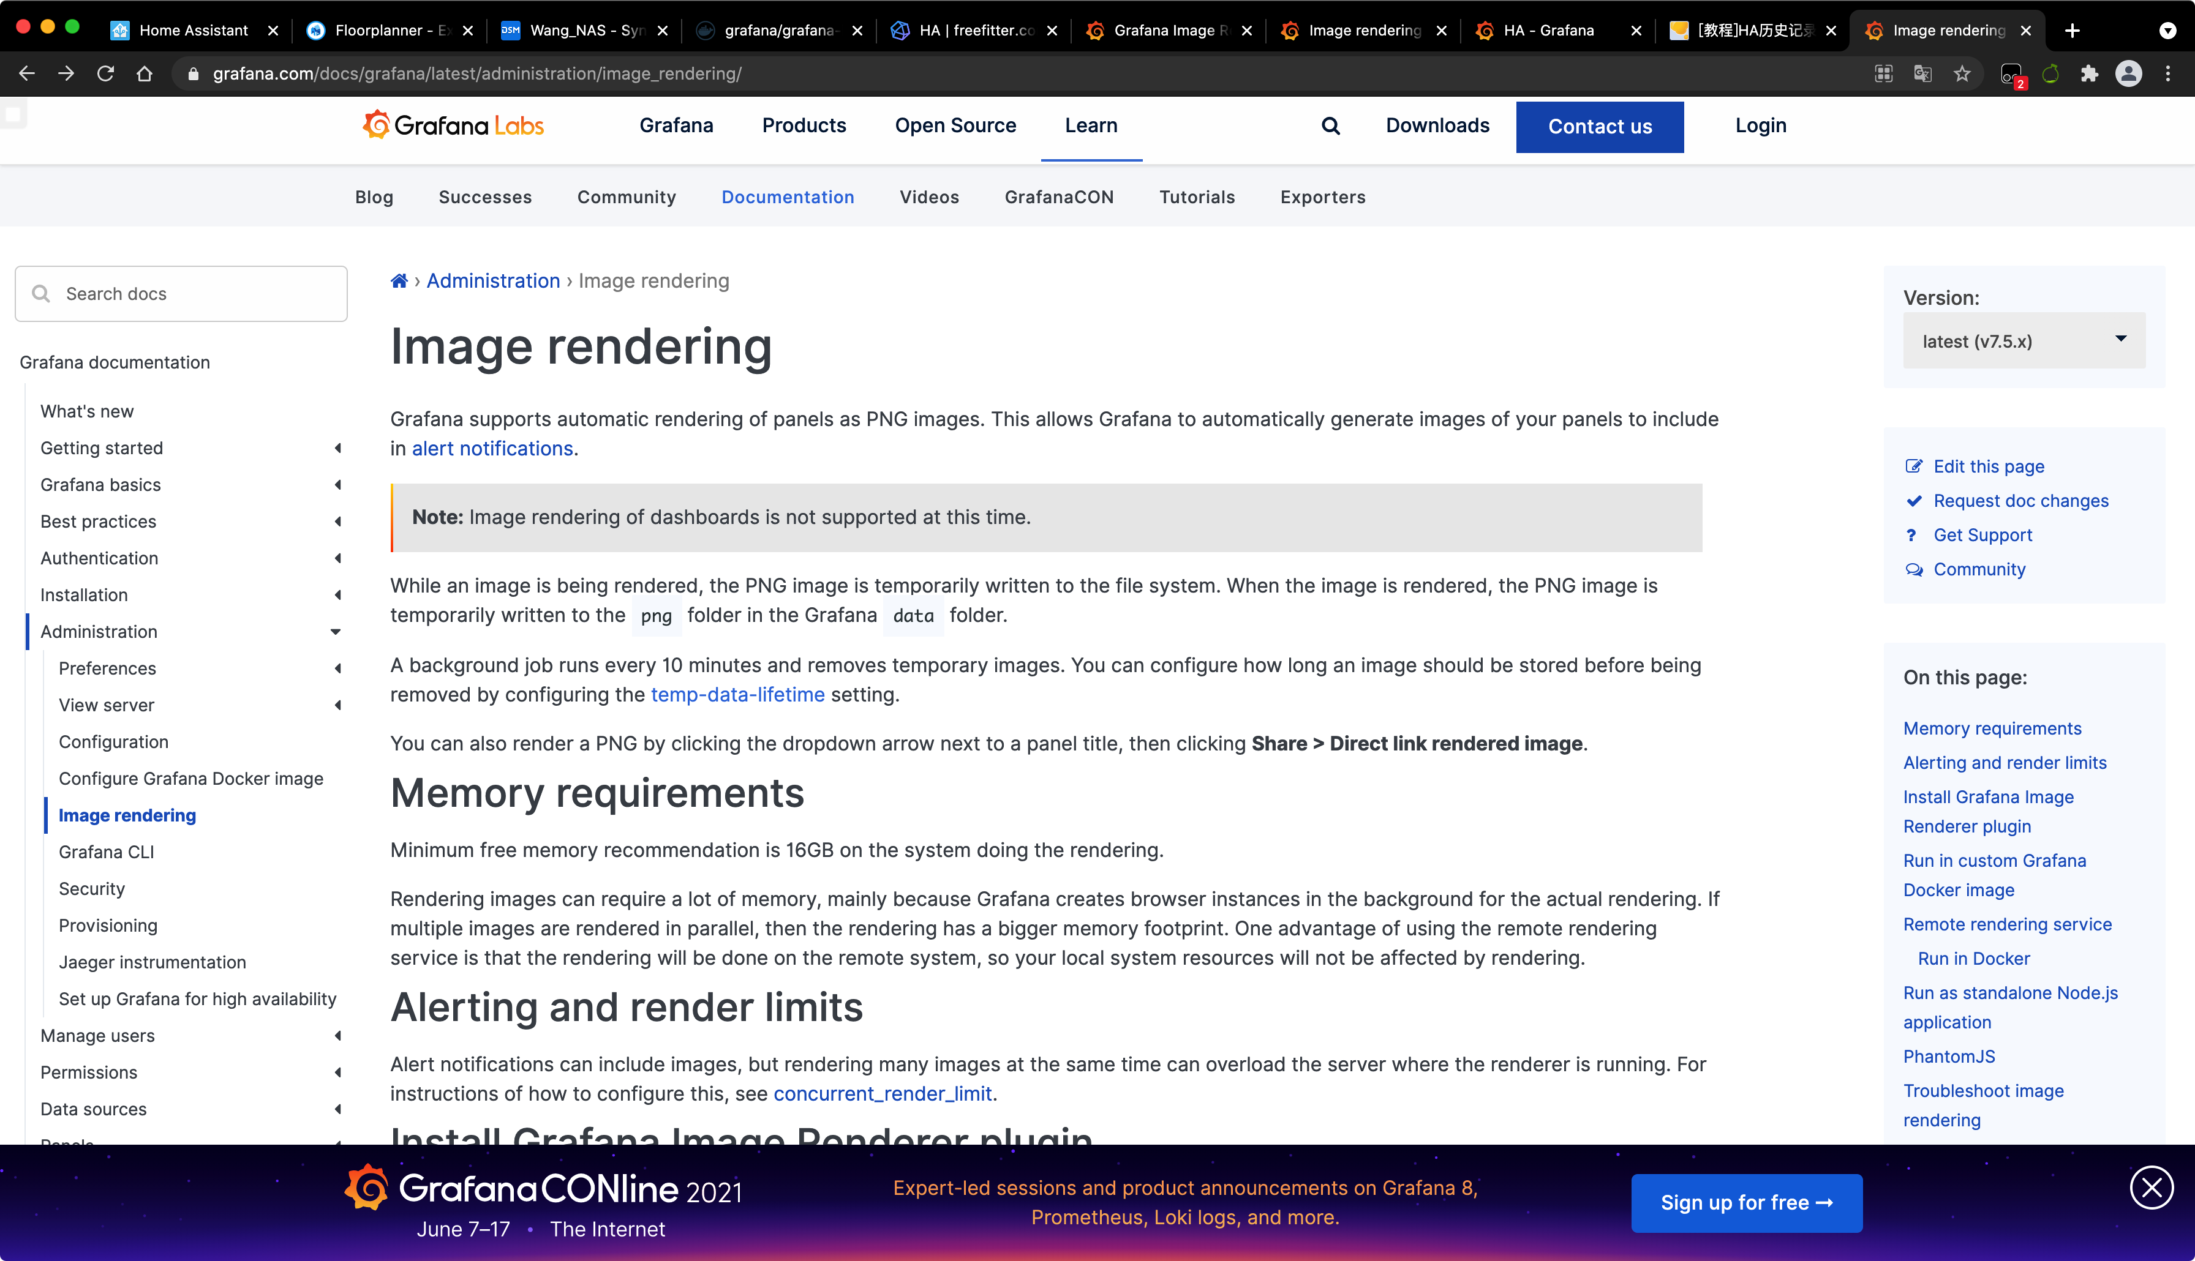
Task: Open Configure Grafana Docker image page
Action: click(x=190, y=779)
